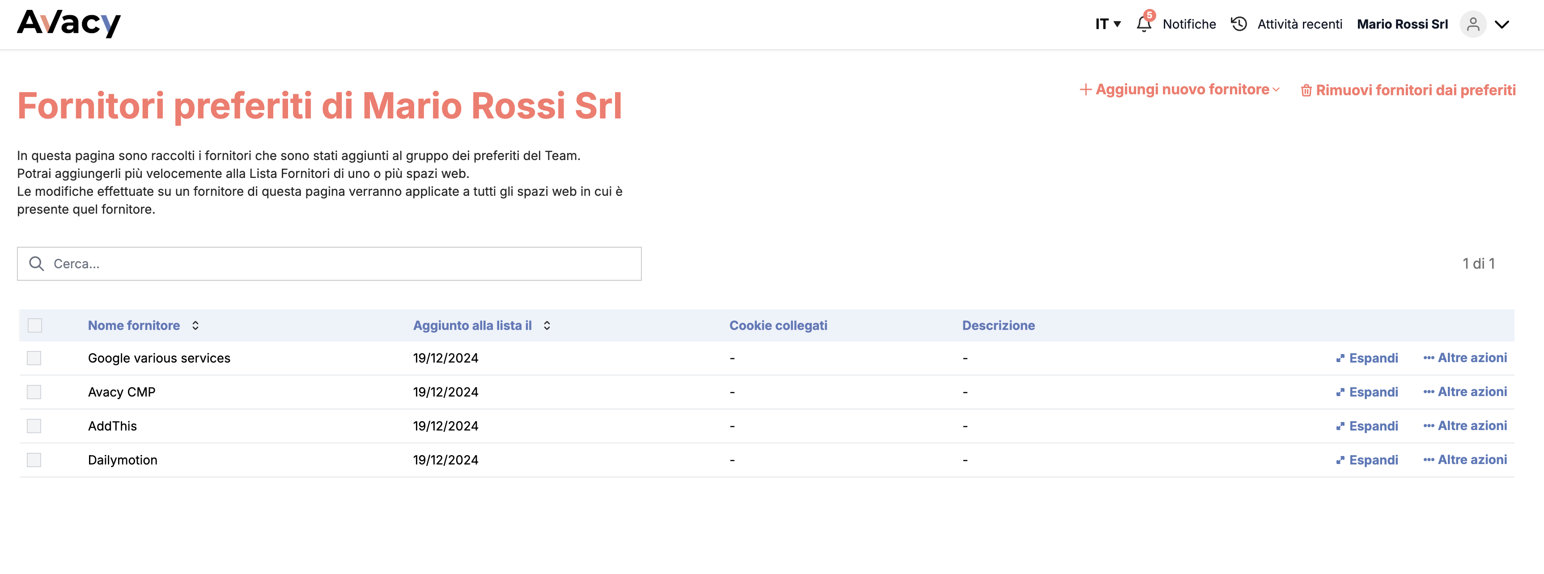Screen dimensions: 1544x574
Task: Check the Avacy CMP row checkbox
Action: 34,393
